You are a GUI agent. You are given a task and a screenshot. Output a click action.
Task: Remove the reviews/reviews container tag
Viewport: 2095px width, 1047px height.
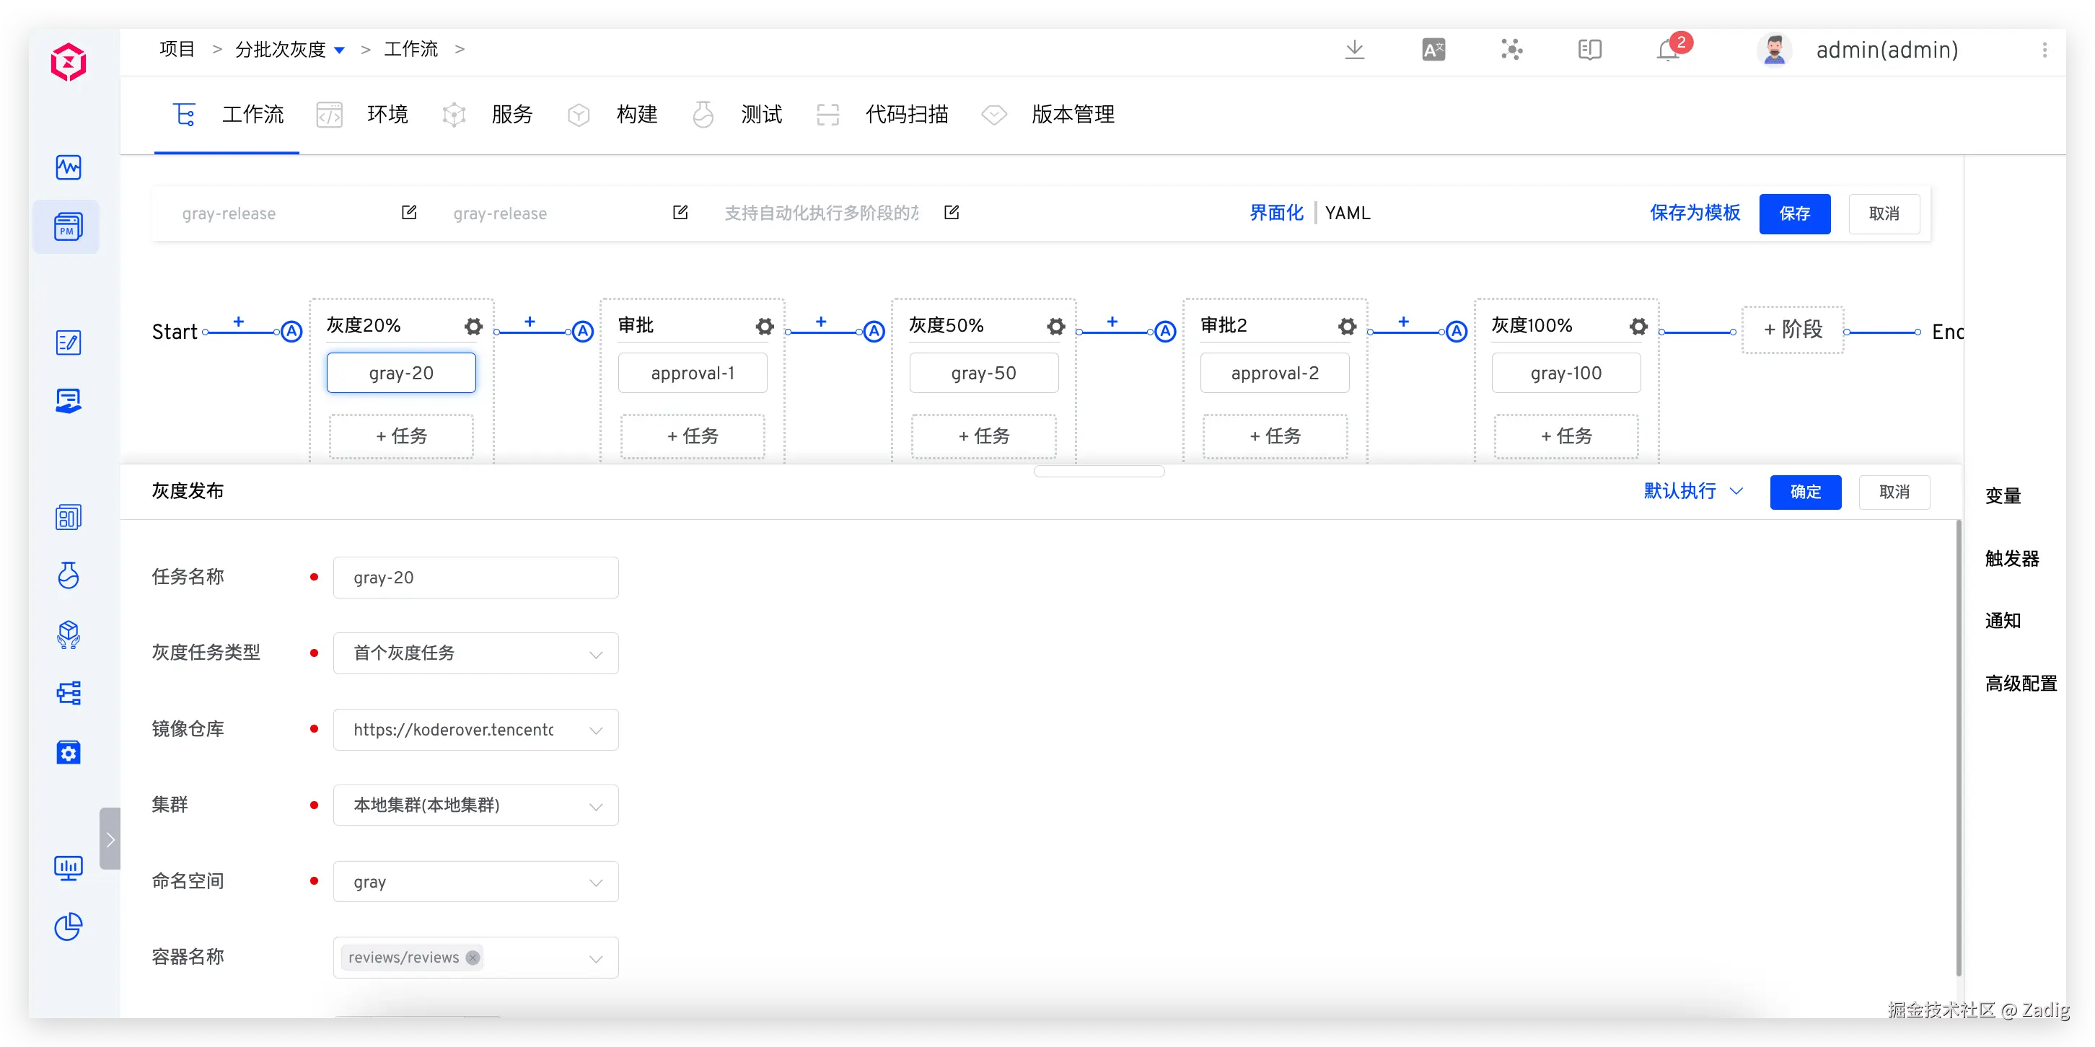click(473, 957)
